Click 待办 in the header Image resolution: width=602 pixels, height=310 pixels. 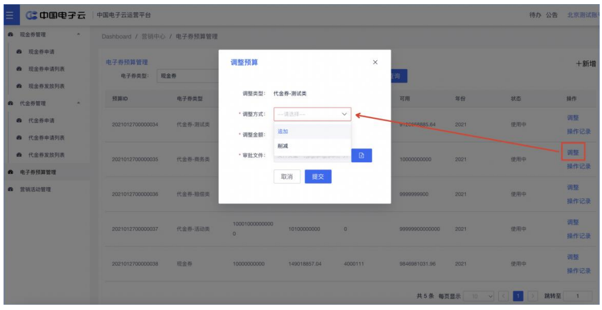[535, 15]
